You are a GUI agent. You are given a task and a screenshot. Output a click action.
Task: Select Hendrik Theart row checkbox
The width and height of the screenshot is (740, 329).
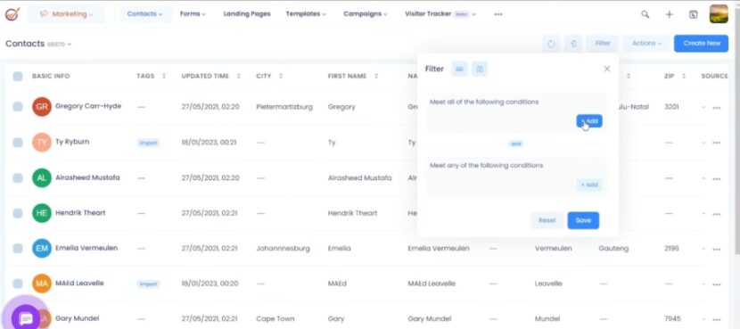(x=18, y=213)
